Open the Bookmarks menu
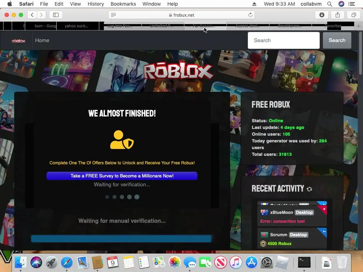Image resolution: width=363 pixels, height=272 pixels. pos(123,4)
